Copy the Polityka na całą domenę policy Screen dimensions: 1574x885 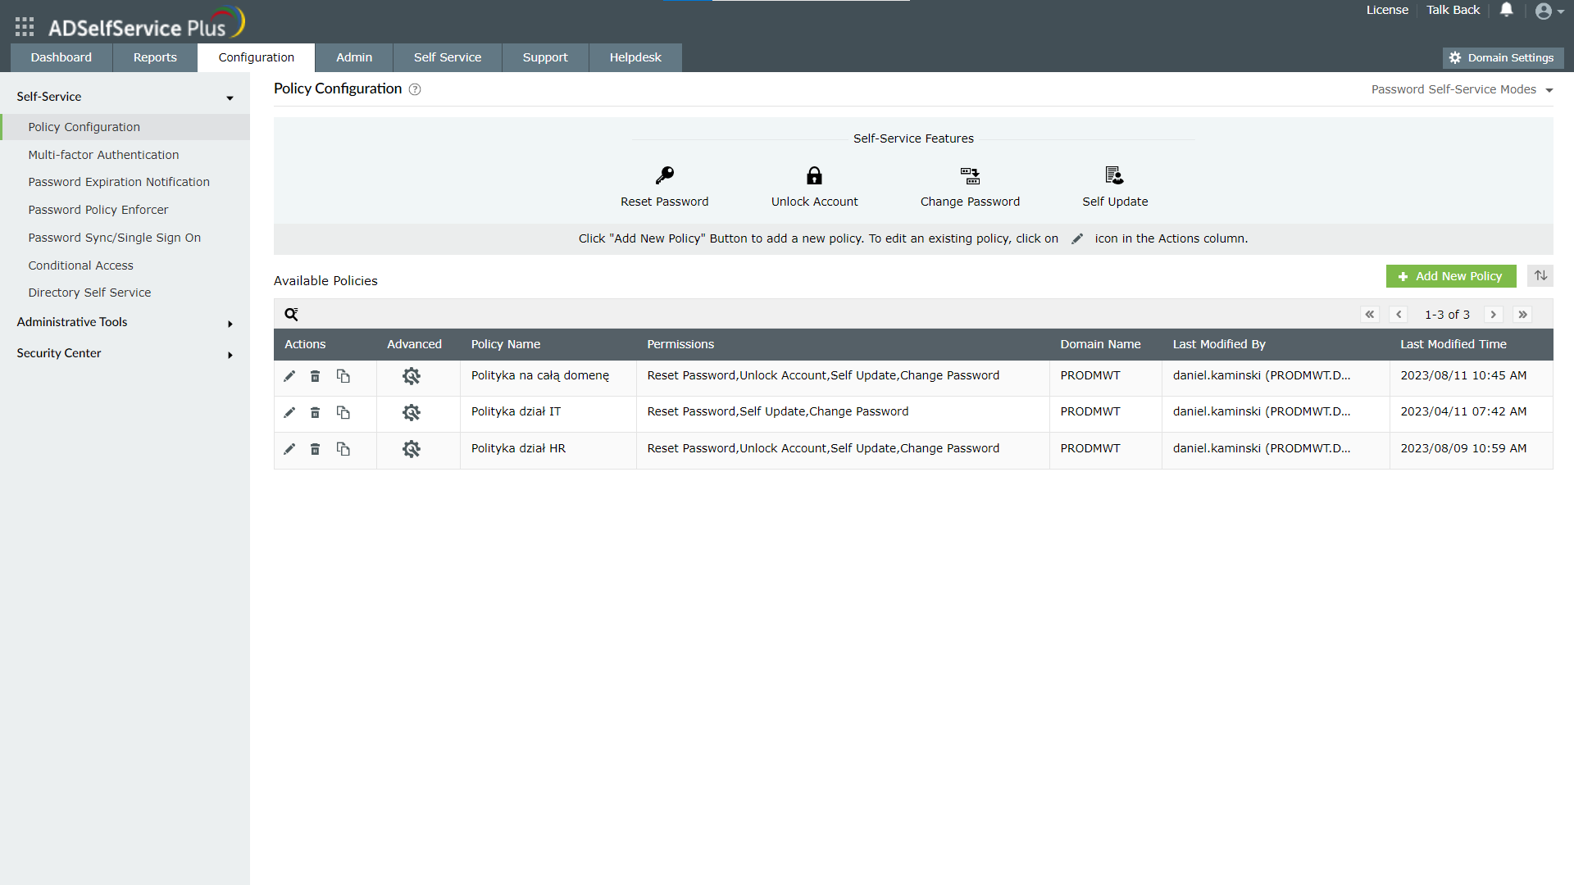[343, 376]
